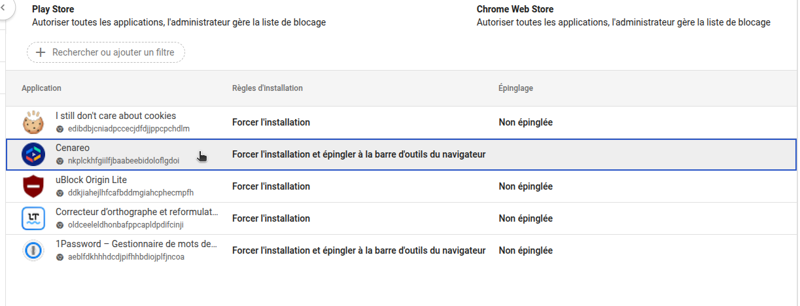800x306 pixels.
Task: Open installation rule for uBlock Origin Lite
Action: [x=271, y=186]
